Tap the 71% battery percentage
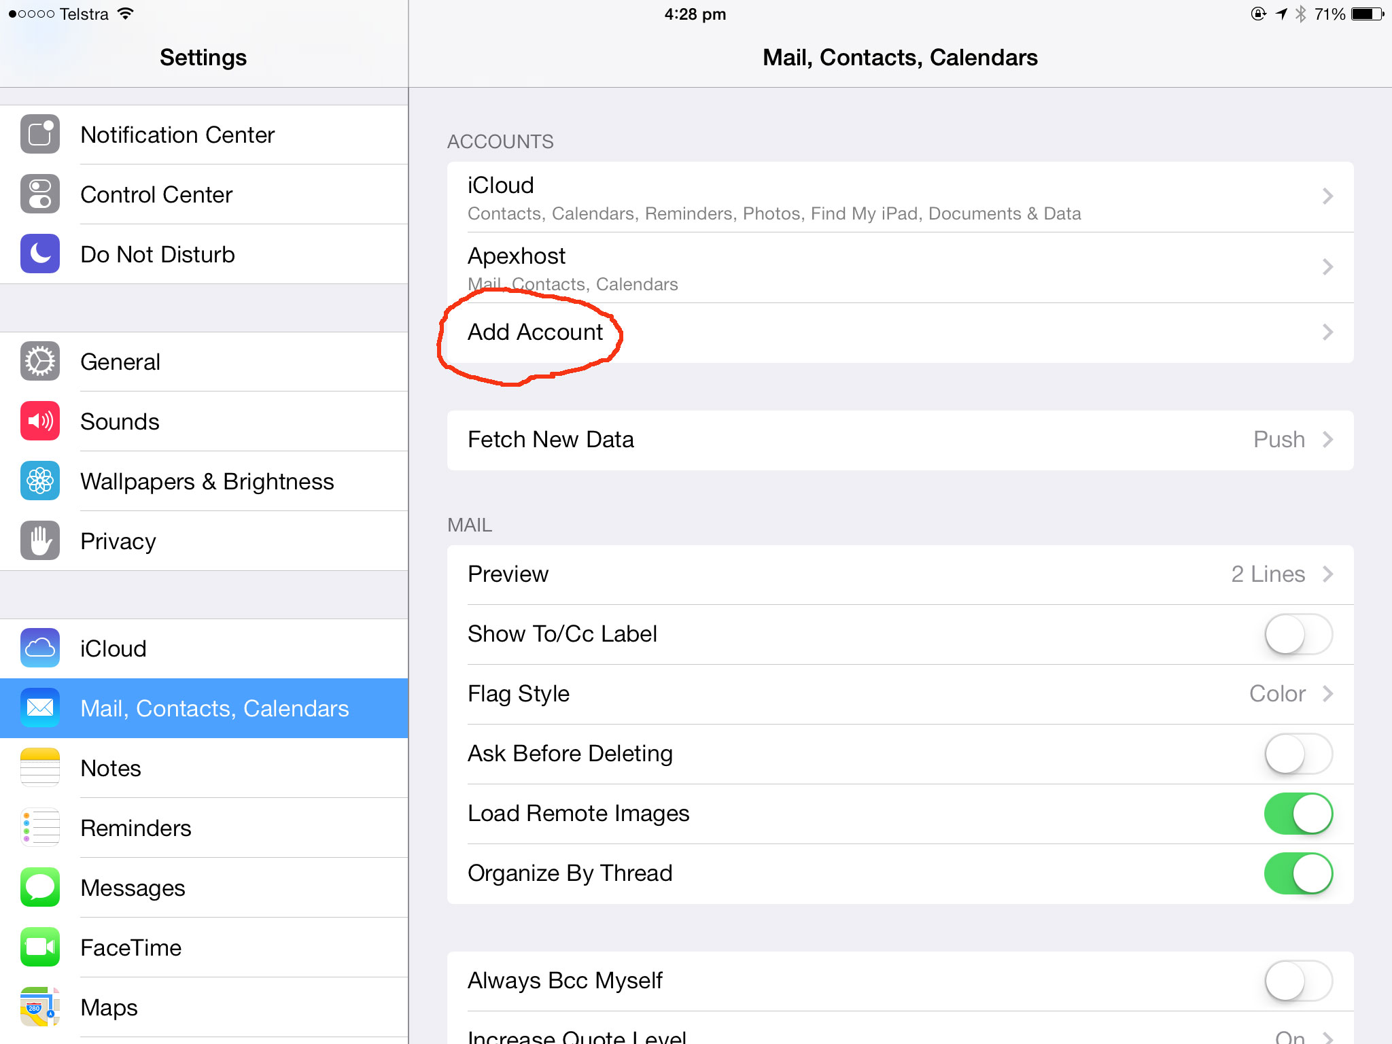The height and width of the screenshot is (1044, 1392). 1329,14
